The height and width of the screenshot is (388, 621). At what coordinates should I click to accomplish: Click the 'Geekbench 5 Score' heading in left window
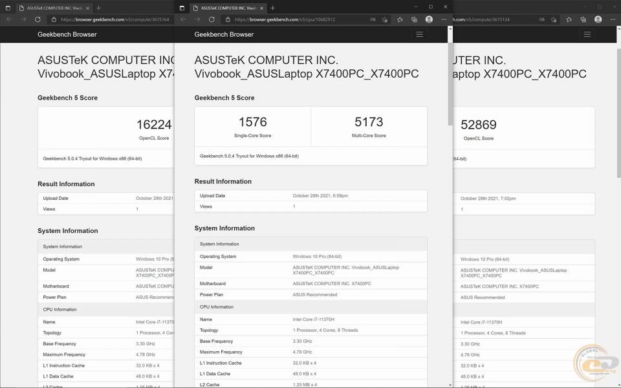click(x=67, y=98)
